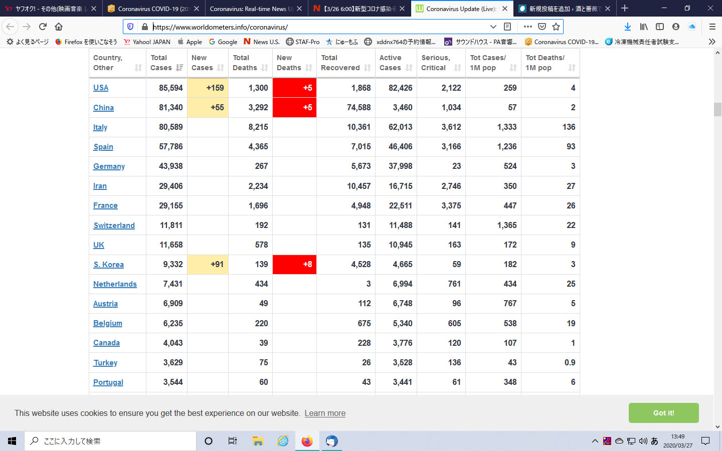Click the Windows taskbar search box

(x=110, y=441)
